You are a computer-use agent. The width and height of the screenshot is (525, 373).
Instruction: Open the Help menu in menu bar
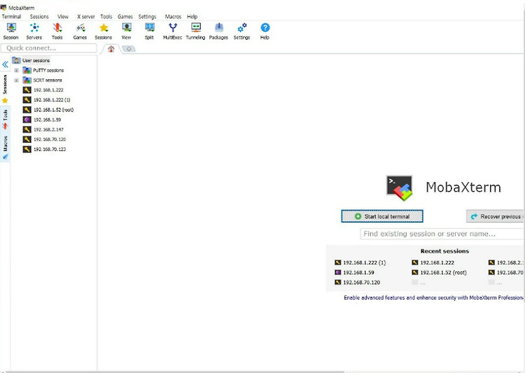[x=192, y=16]
